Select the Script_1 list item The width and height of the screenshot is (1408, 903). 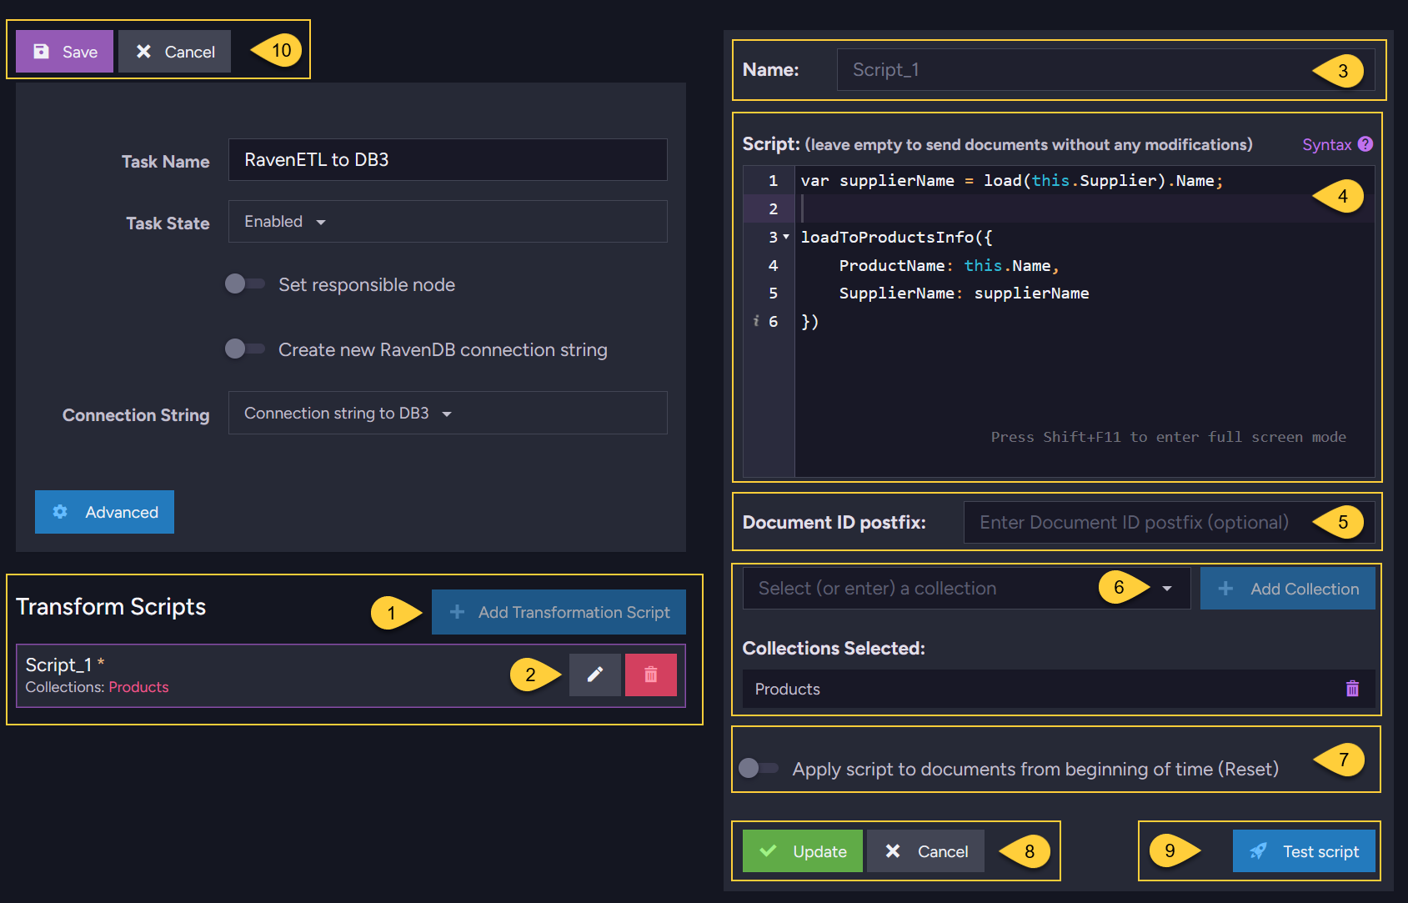(350, 675)
